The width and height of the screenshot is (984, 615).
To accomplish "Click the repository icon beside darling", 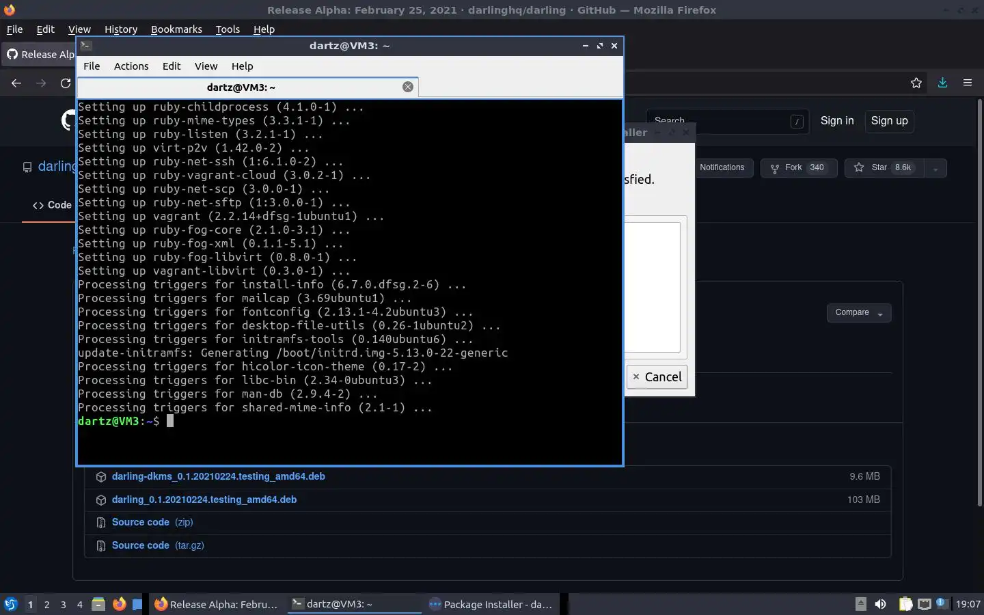I will tap(27, 167).
